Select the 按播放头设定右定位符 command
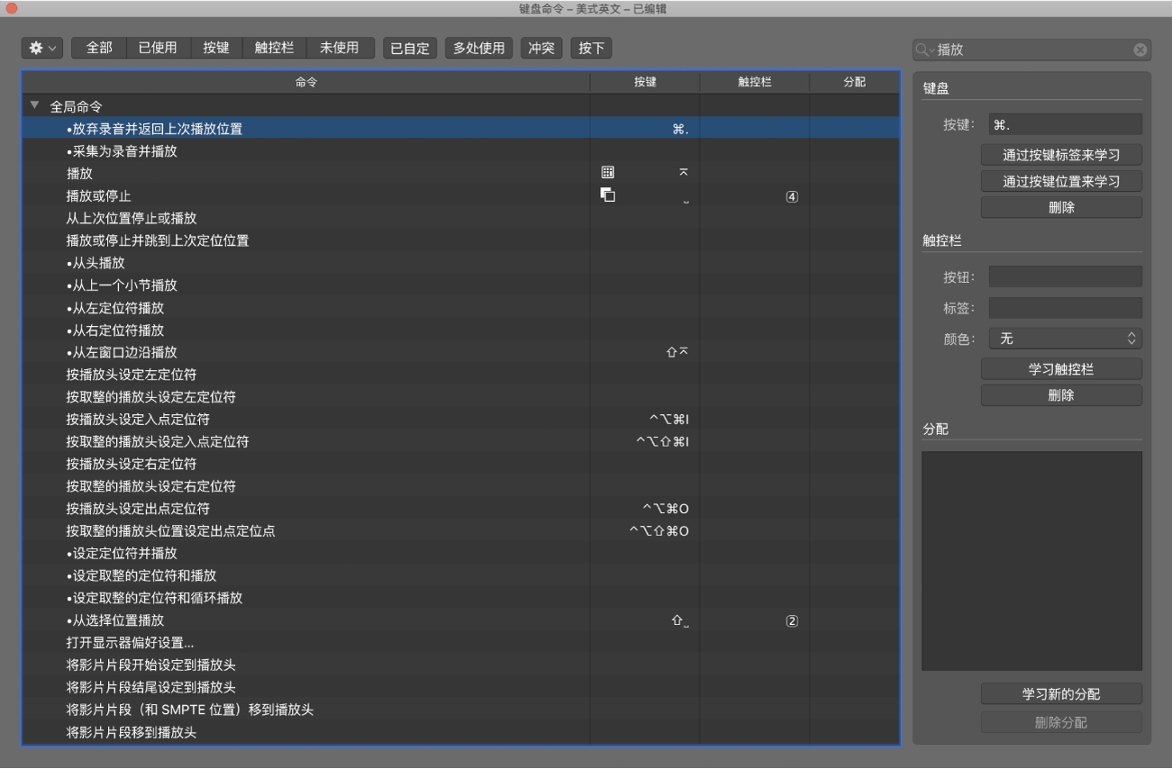Viewport: 1172px width, 769px height. [x=460, y=464]
